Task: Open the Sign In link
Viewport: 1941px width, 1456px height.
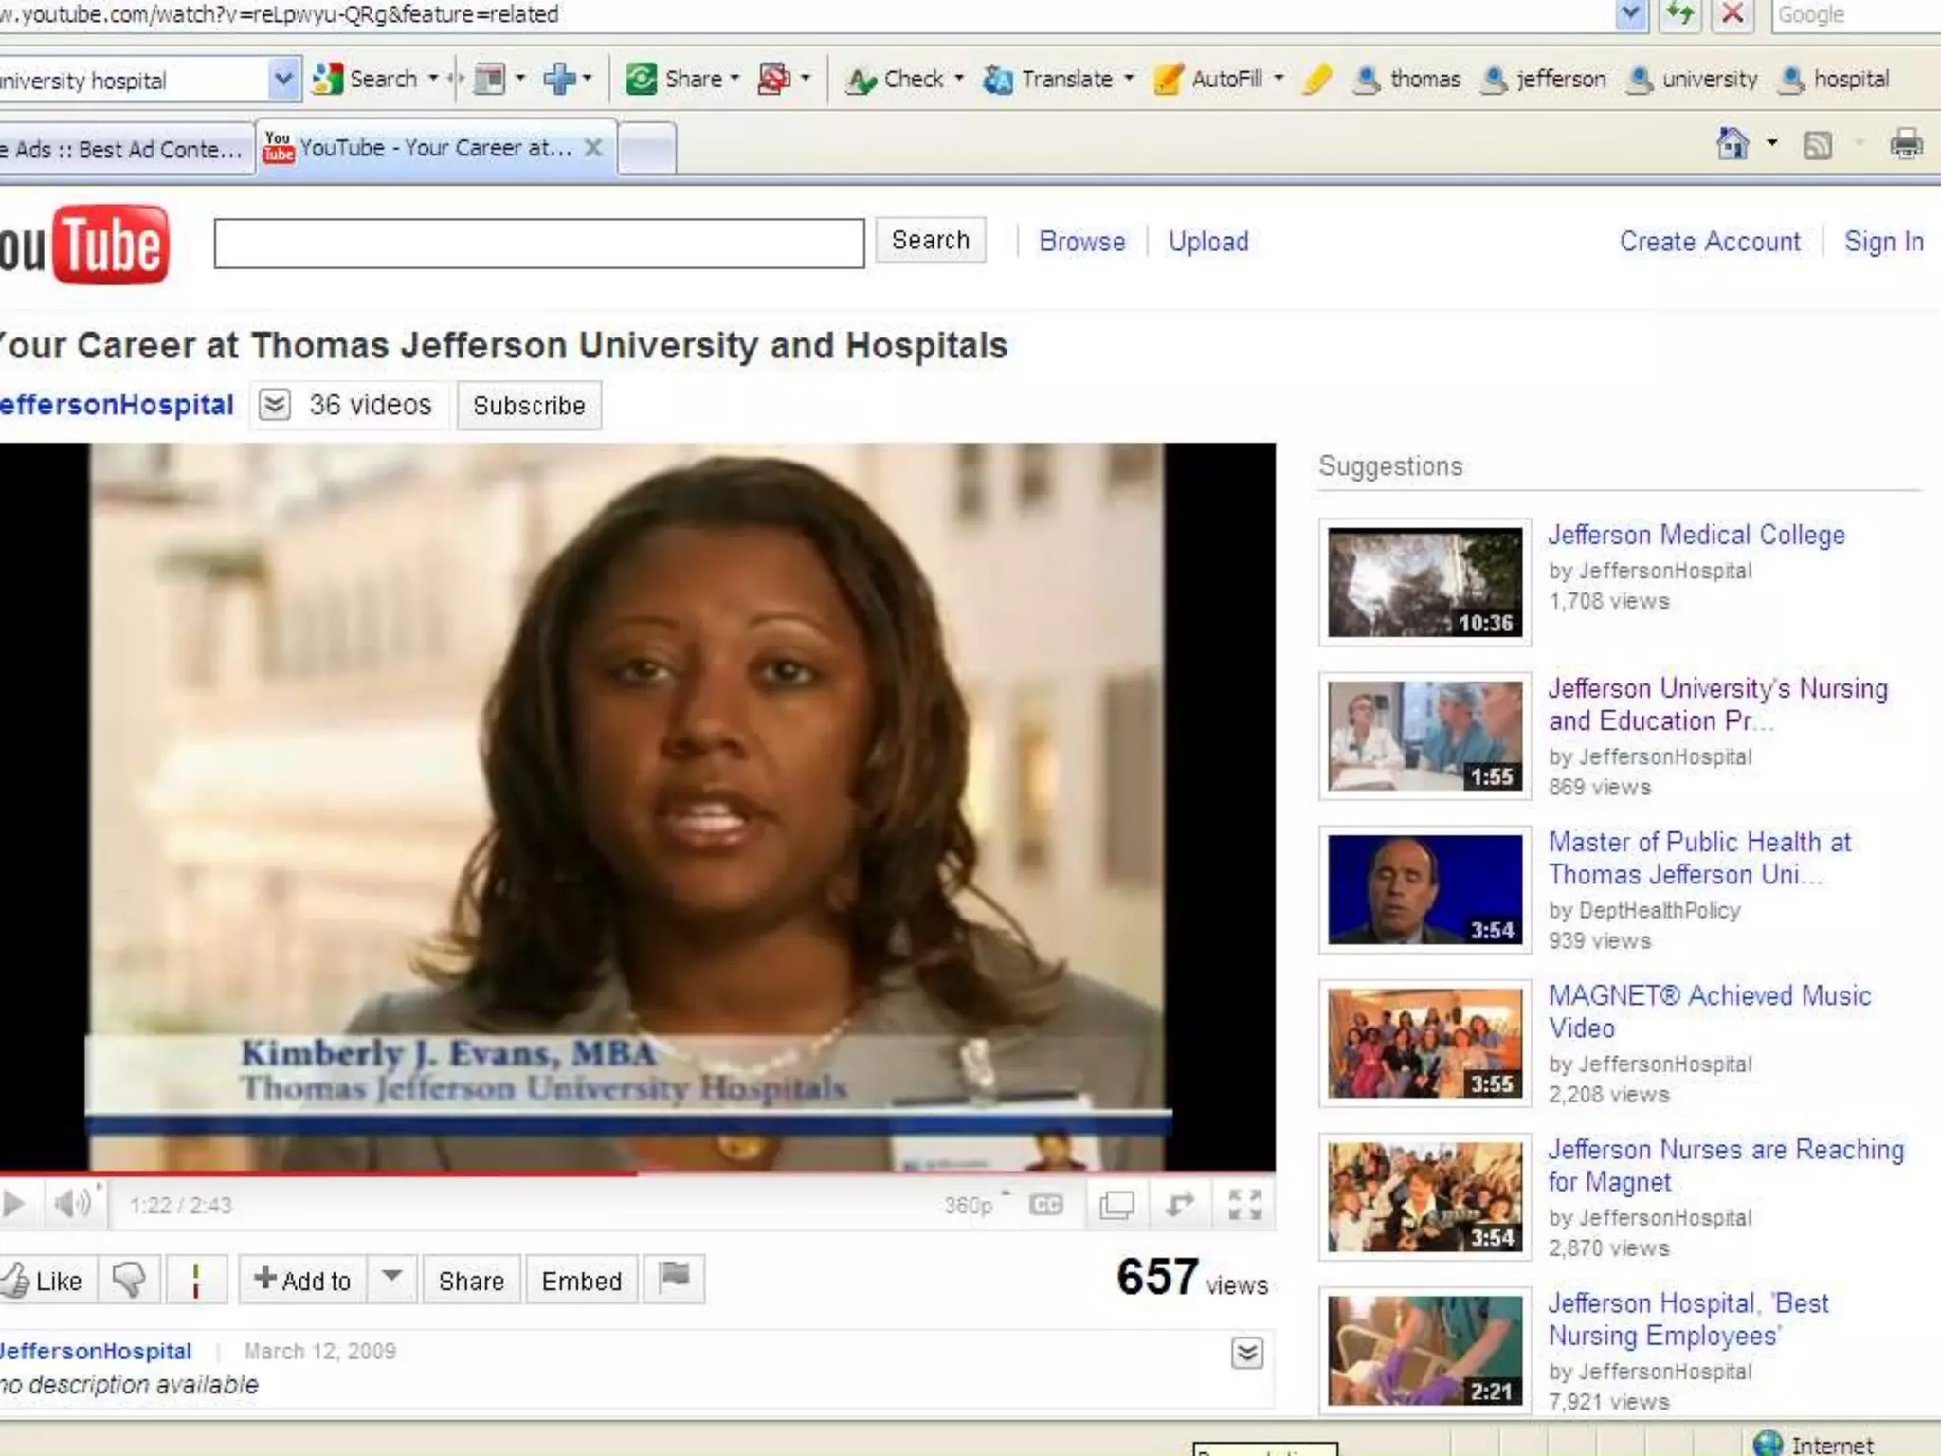Action: 1883,242
